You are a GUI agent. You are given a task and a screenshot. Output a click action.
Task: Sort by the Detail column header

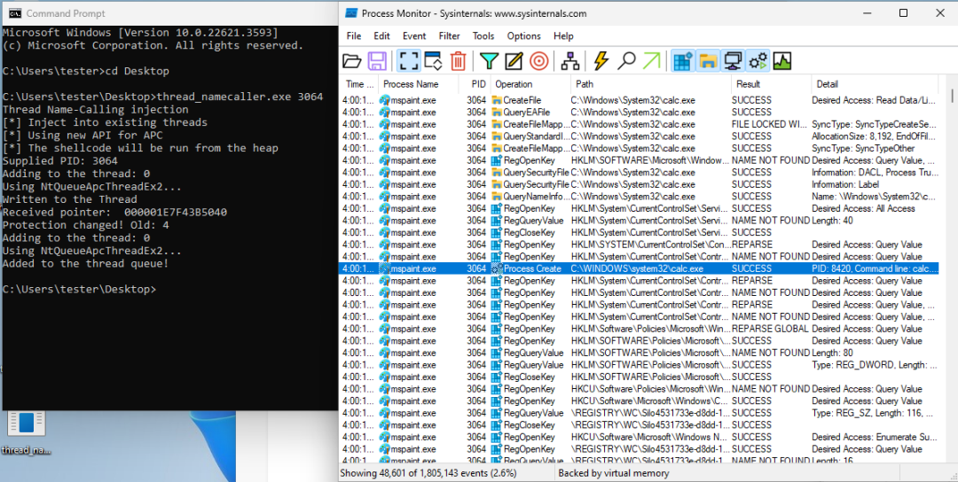[875, 84]
